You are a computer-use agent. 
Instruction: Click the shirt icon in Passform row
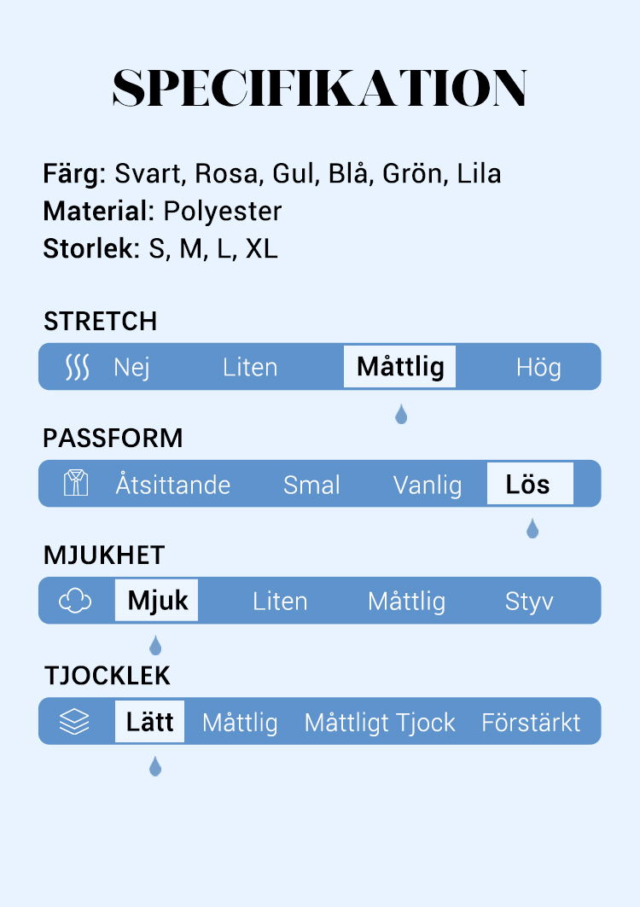(x=76, y=484)
